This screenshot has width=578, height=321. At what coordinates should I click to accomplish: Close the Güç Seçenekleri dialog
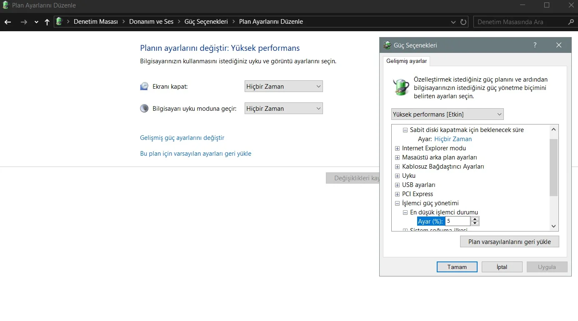click(x=559, y=45)
